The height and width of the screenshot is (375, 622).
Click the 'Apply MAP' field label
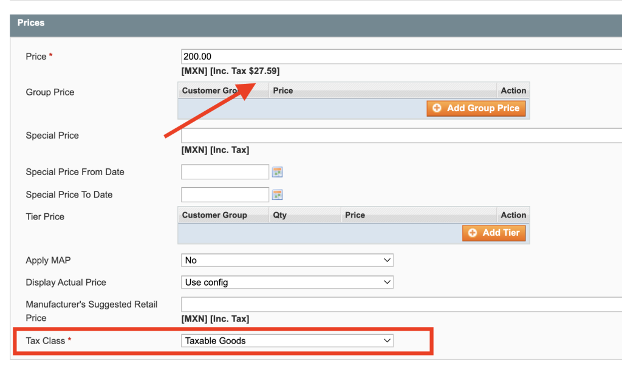click(x=48, y=260)
